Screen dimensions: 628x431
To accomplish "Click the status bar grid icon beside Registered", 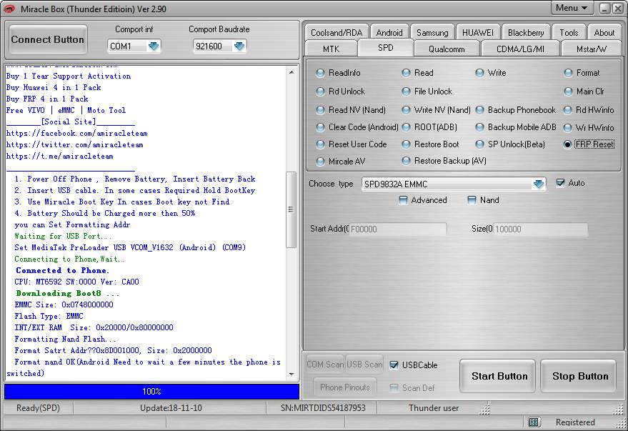I will coord(534,422).
